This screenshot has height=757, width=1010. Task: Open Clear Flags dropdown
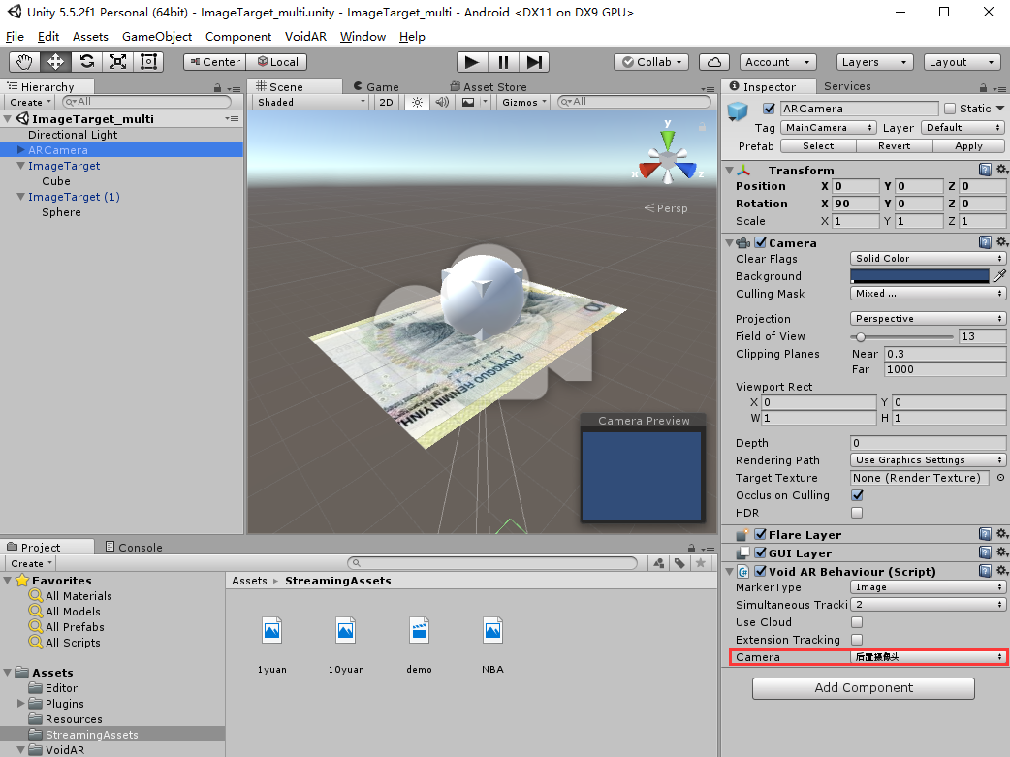click(929, 259)
